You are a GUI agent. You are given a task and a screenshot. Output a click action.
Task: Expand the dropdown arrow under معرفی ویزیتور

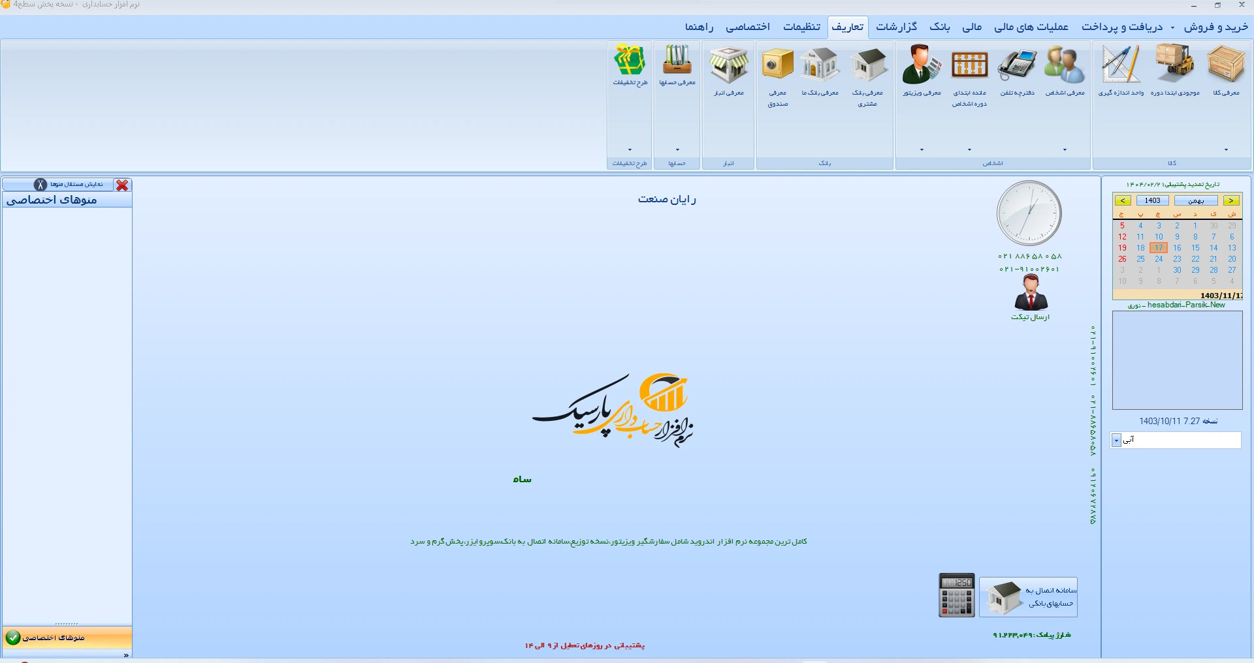click(922, 150)
